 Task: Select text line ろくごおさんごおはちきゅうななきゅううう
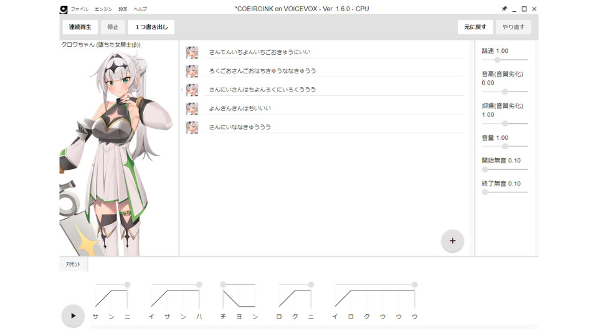coord(334,71)
